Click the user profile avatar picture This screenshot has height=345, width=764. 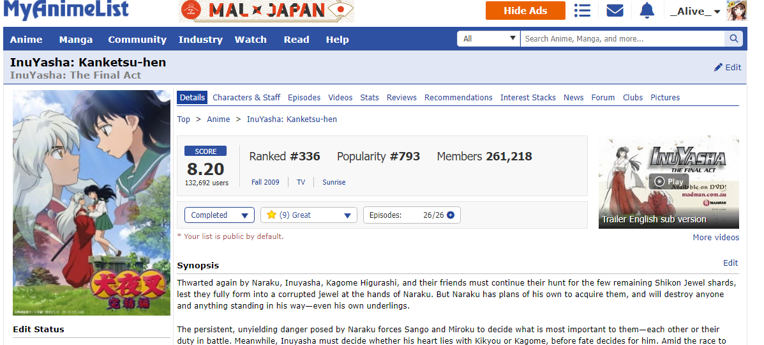pyautogui.click(x=736, y=11)
